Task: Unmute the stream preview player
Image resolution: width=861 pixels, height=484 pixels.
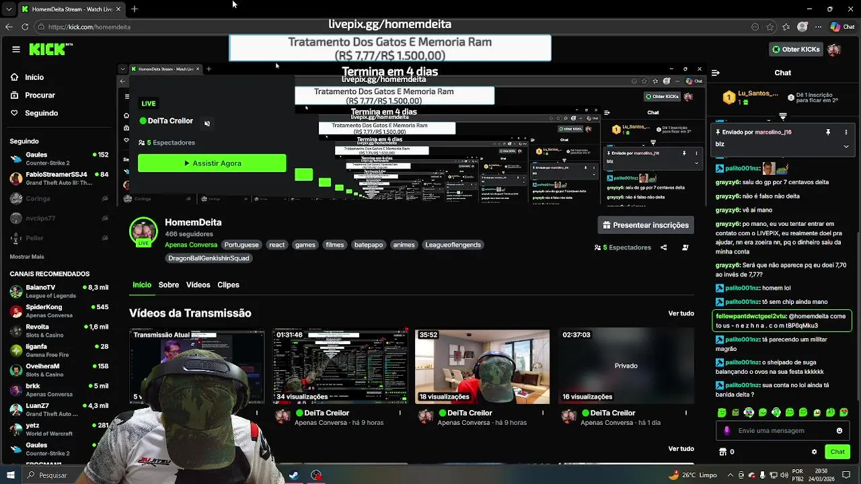Action: point(207,123)
